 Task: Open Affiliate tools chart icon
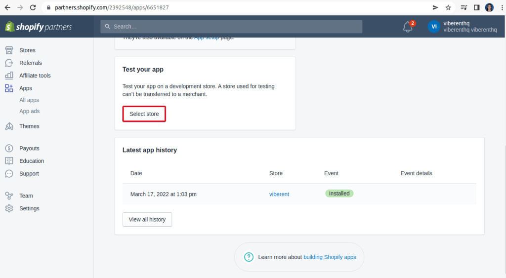coord(9,76)
